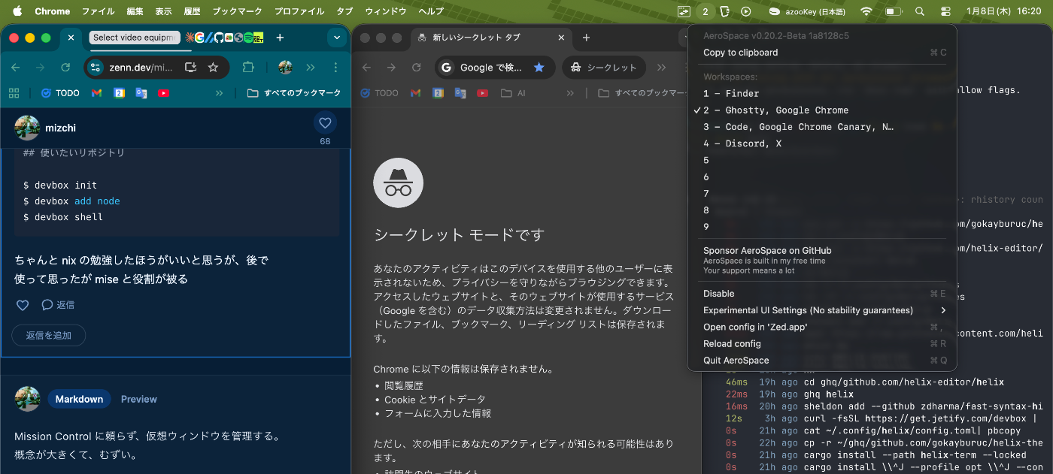This screenshot has height=474, width=1053.
Task: Open YouTube bookmark in left Chrome window
Action: (163, 93)
